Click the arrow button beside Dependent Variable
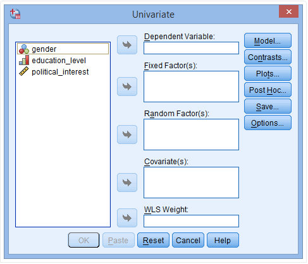Image resolution: width=308 pixels, height=264 pixels. [x=127, y=45]
